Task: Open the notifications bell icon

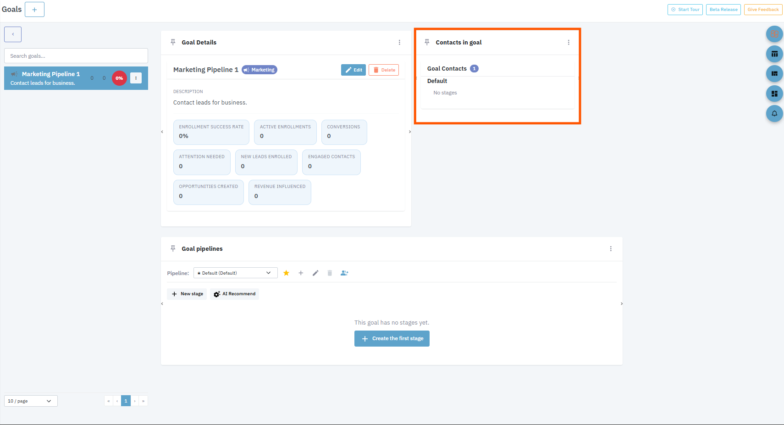Action: (774, 113)
